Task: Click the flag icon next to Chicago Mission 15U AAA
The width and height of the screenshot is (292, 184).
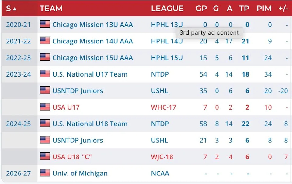Action: click(x=44, y=58)
